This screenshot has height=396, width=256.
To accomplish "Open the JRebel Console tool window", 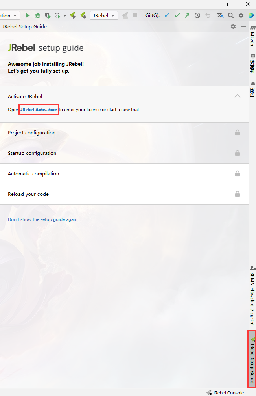I will (225, 393).
